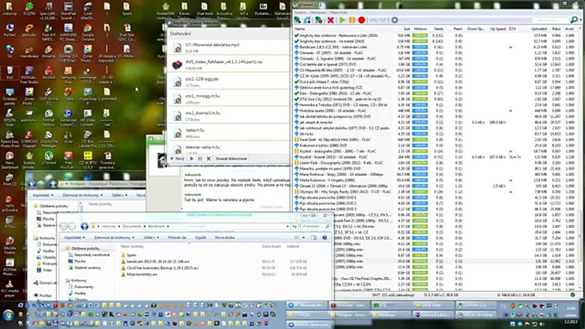Select the Winamp desktop icon

pyautogui.click(x=49, y=51)
